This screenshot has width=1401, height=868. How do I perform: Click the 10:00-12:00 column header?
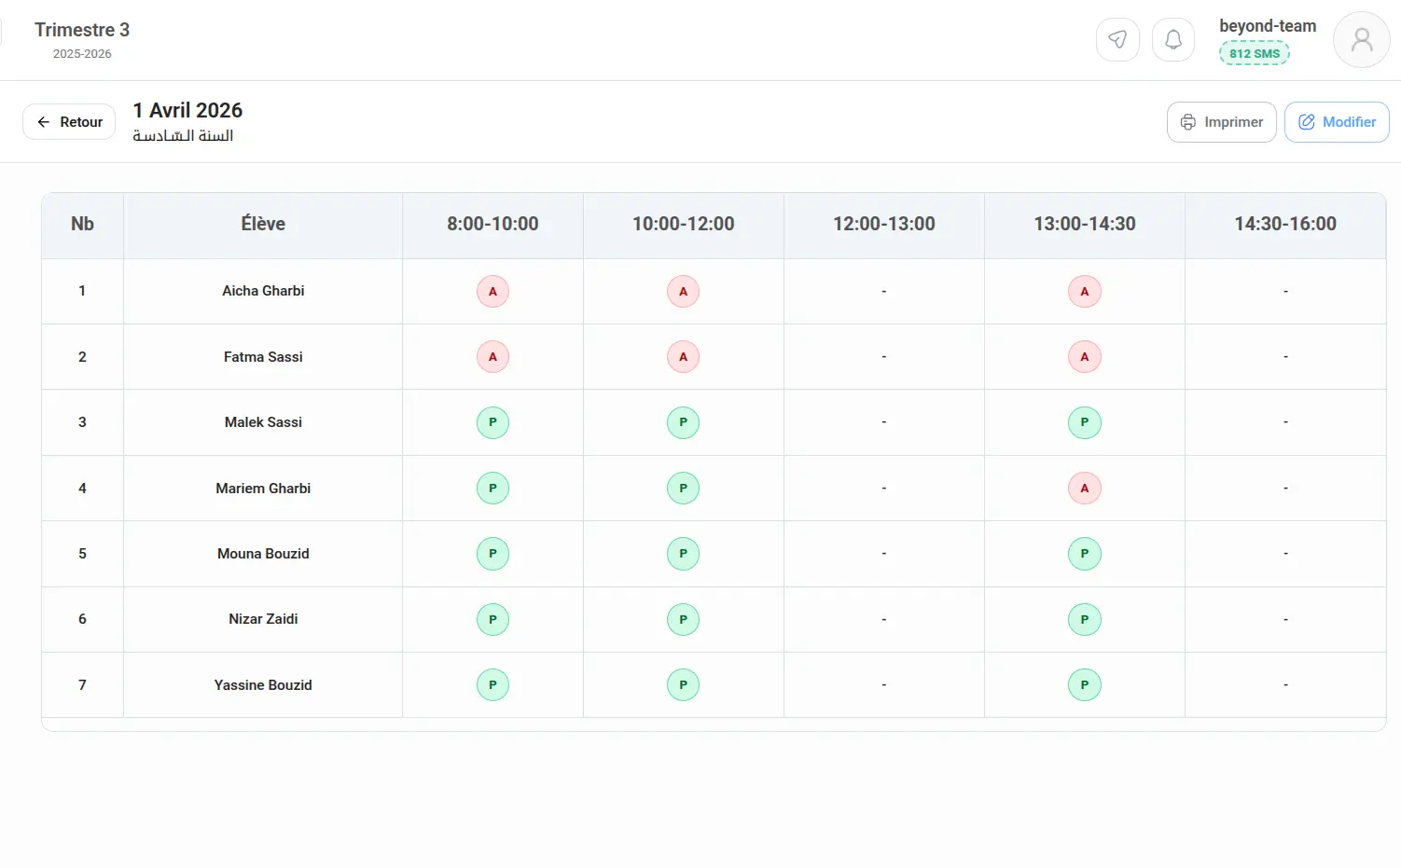(684, 225)
